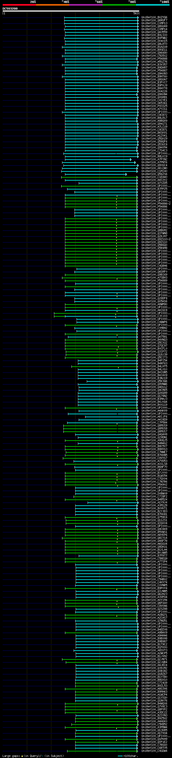Open UniRef100_A4HKV9 hit
This screenshot has width=172, height=758.
[154, 411]
